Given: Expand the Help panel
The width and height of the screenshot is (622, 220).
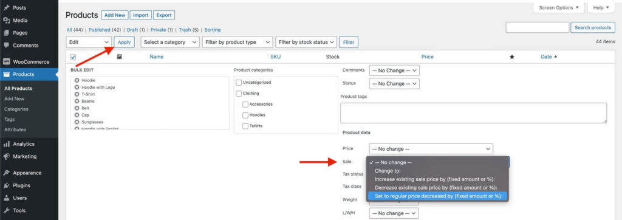Looking at the screenshot, I should (601, 7).
